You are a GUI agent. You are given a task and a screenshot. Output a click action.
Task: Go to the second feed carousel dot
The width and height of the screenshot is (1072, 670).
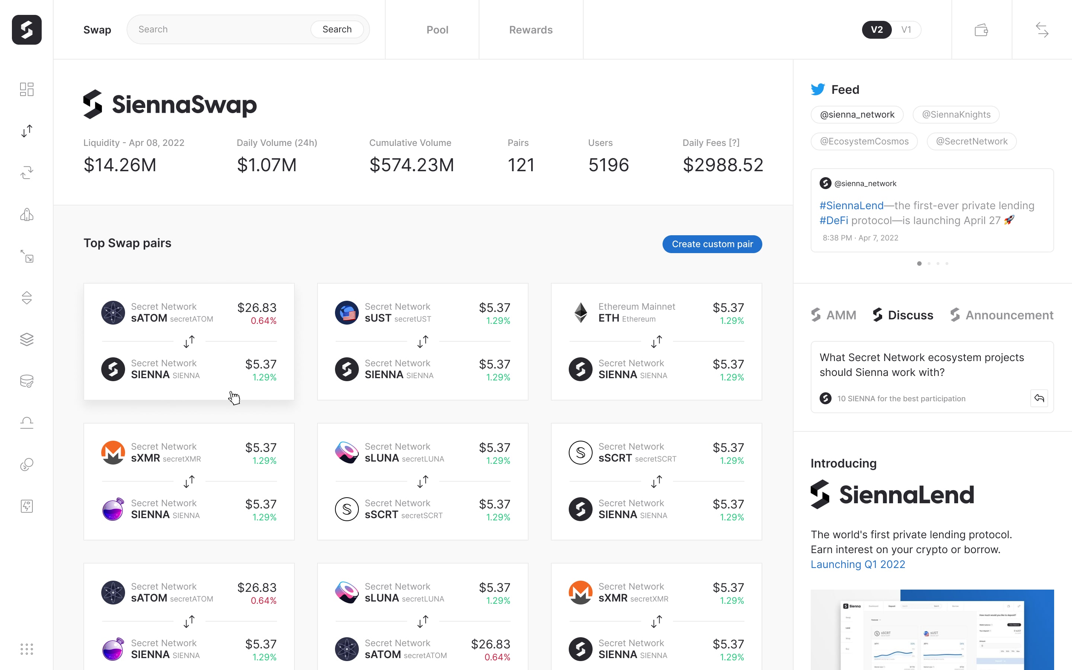click(x=929, y=264)
